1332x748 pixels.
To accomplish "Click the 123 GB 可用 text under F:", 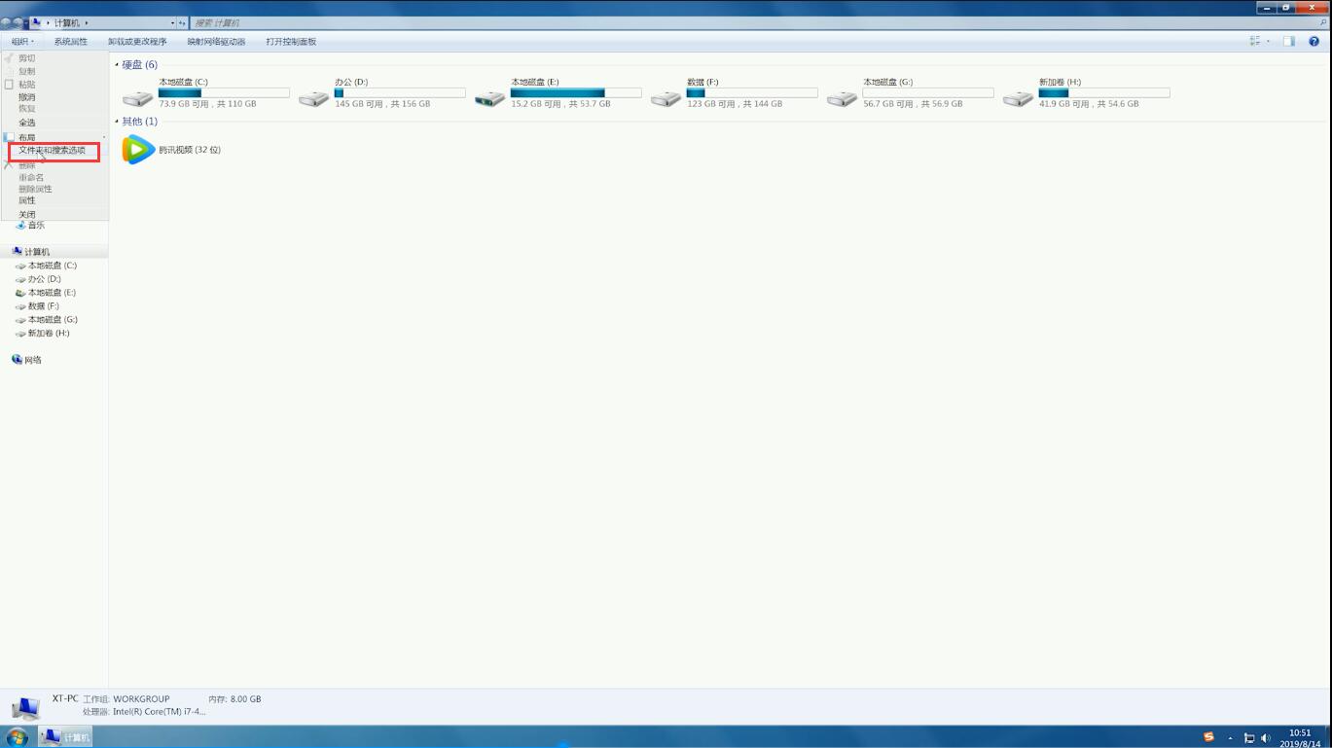I will (735, 104).
